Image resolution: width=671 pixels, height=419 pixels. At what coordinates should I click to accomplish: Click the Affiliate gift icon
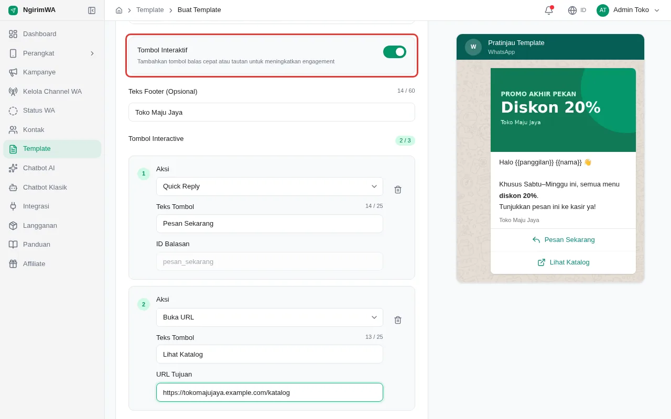point(13,264)
